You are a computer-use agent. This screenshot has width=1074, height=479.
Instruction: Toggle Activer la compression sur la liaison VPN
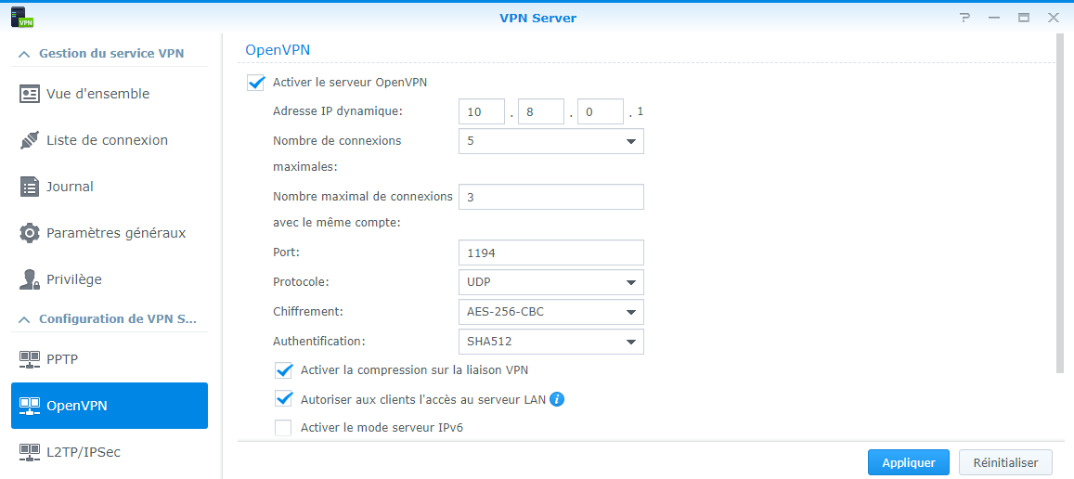[283, 370]
